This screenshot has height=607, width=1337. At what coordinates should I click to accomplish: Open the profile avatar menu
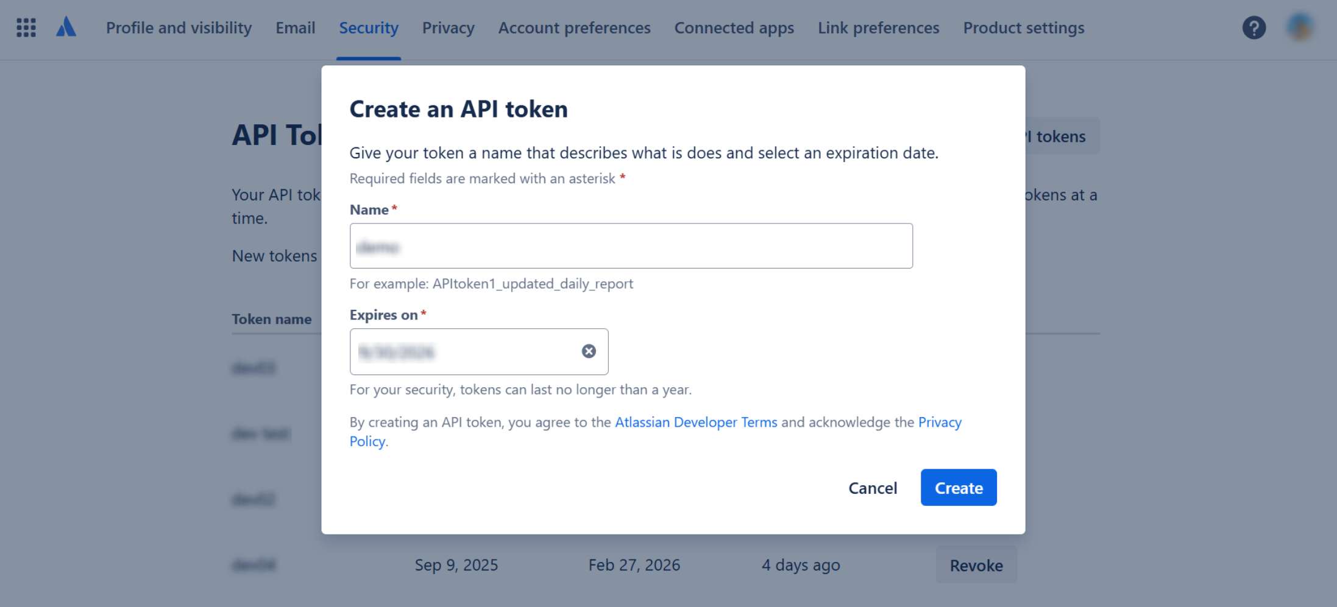click(1299, 28)
